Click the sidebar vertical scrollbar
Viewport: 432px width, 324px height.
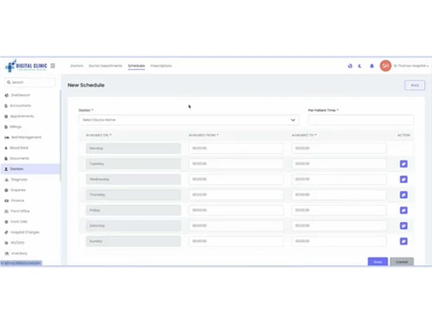coord(60,136)
